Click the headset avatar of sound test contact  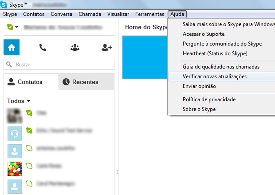click(x=15, y=133)
